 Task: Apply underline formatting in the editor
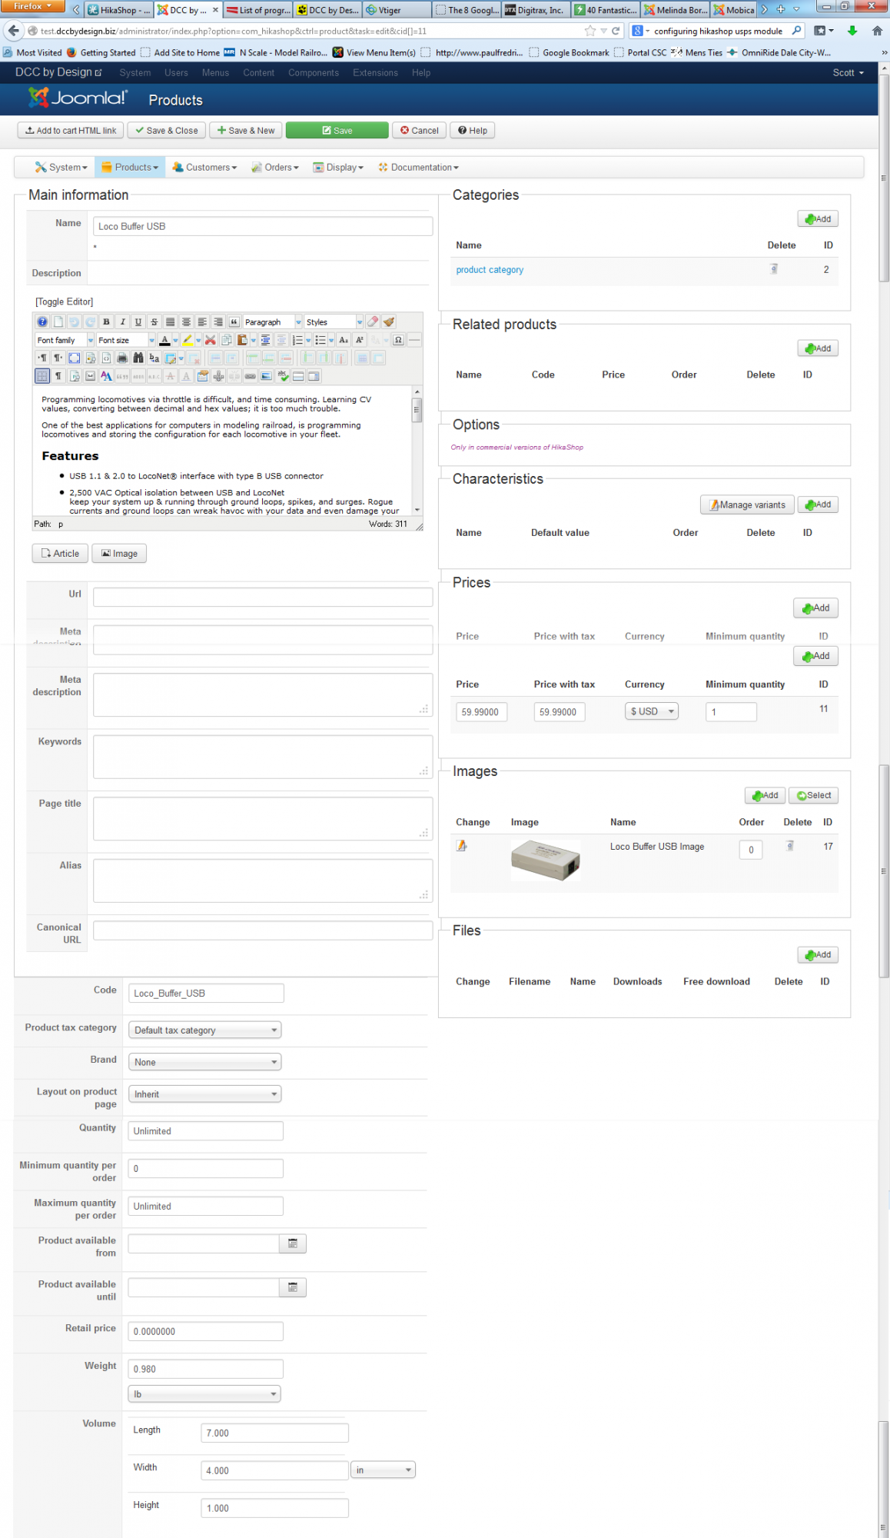(138, 322)
